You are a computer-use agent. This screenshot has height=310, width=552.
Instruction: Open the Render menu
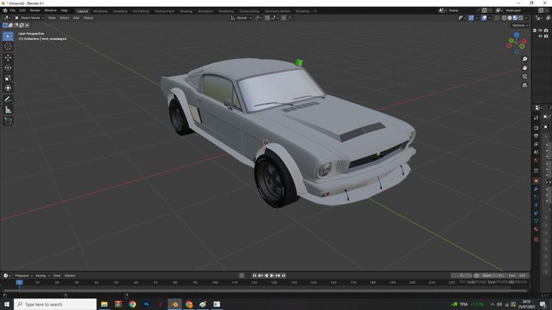[35, 10]
